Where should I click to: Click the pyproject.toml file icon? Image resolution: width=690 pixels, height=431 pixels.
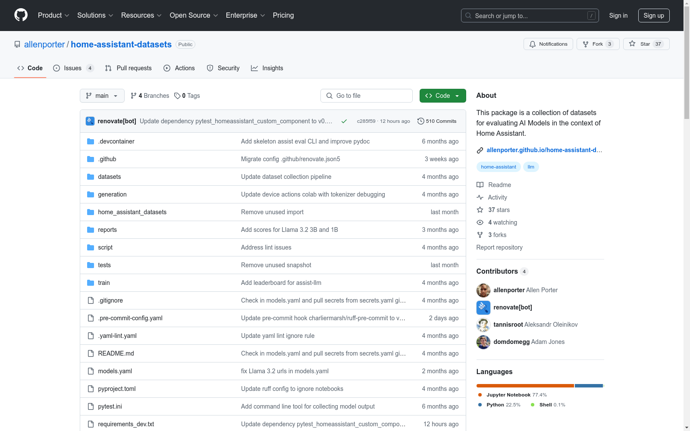pos(91,389)
